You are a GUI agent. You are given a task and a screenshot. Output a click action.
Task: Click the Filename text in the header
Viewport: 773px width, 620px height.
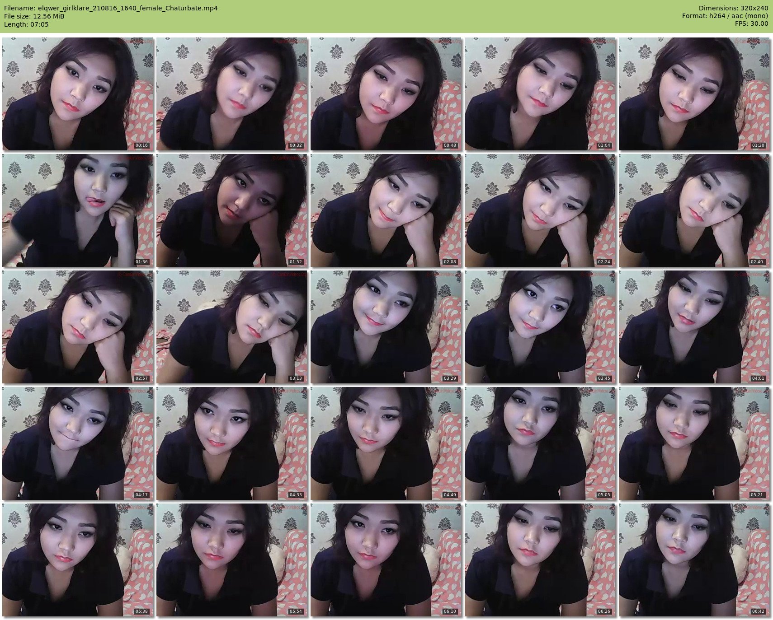[111, 8]
